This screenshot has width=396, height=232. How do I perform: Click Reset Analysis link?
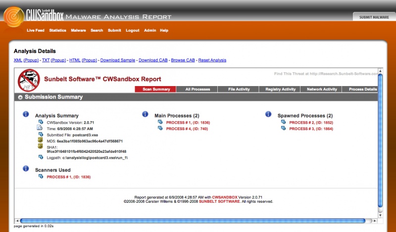(x=212, y=60)
